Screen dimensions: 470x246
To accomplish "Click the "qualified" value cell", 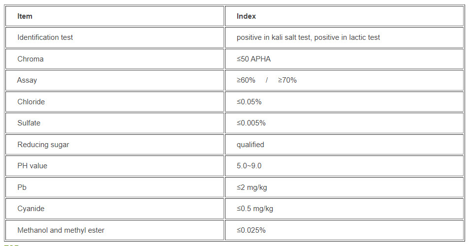I will point(250,145).
